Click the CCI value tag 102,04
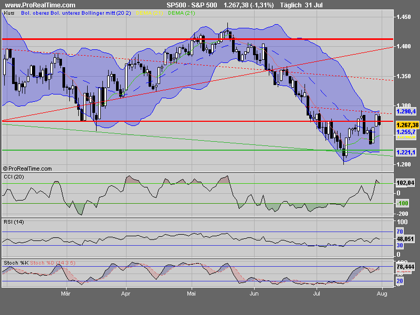Image resolution: width=420 pixels, height=315 pixels. pyautogui.click(x=405, y=183)
